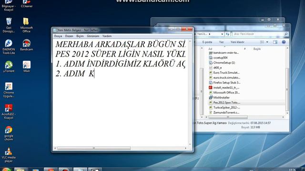Click the Yaz button in Explorer toolbar
Screen dimensions: 305x171
(x=221, y=42)
